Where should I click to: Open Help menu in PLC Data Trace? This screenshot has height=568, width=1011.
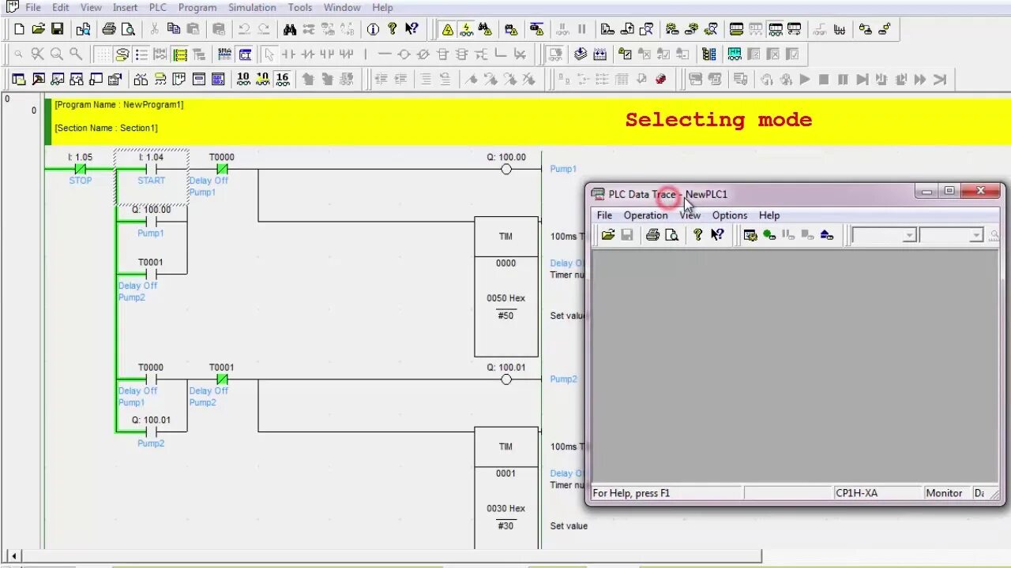coord(769,215)
